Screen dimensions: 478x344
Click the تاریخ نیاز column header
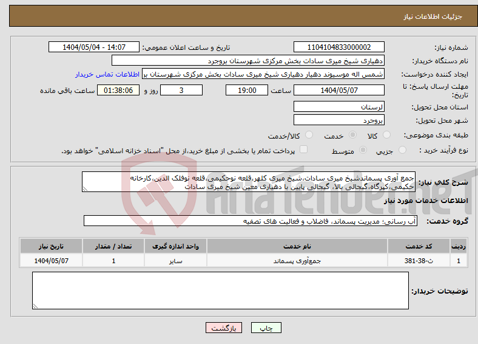point(51,246)
